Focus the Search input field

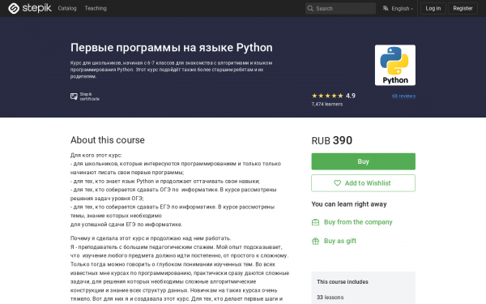click(340, 8)
